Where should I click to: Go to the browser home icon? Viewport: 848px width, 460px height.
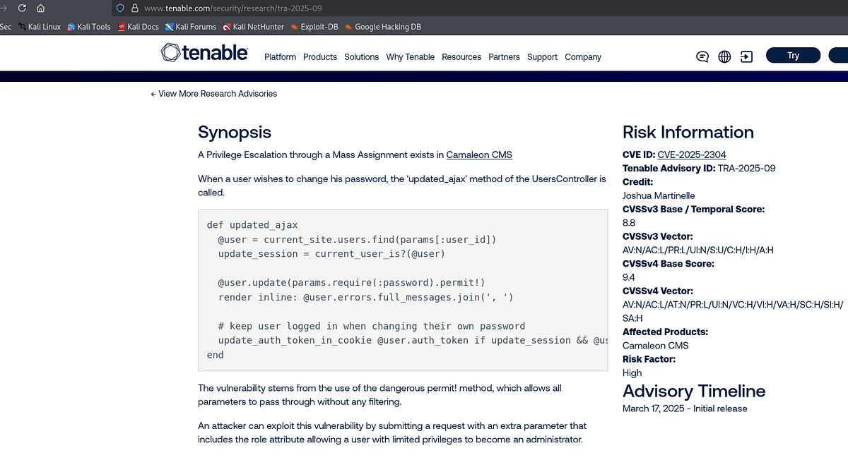[40, 8]
